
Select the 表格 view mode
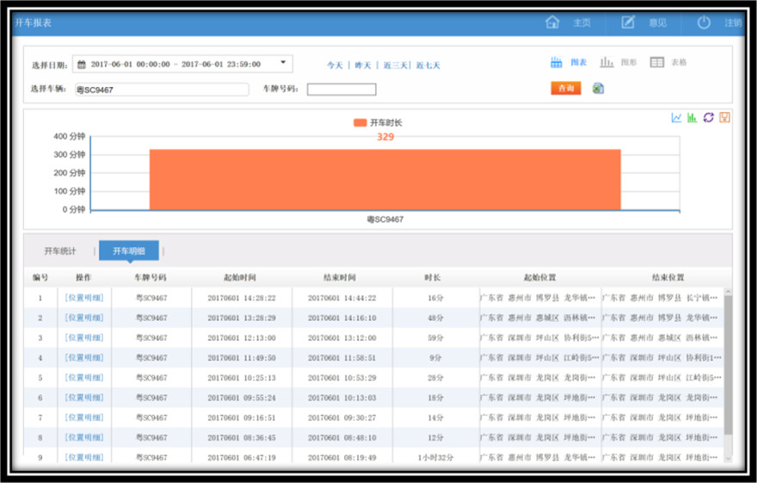(x=668, y=63)
